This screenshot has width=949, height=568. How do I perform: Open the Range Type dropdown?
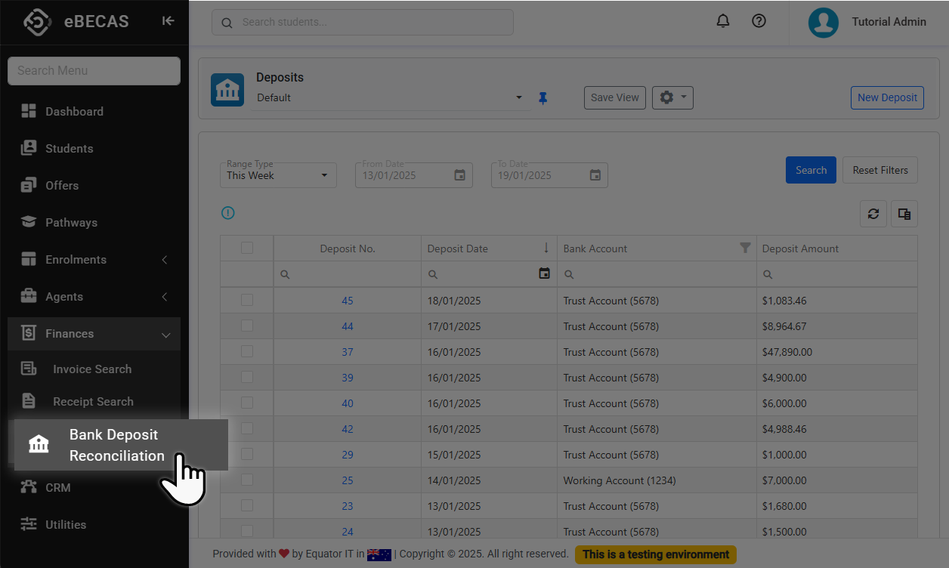(x=278, y=175)
